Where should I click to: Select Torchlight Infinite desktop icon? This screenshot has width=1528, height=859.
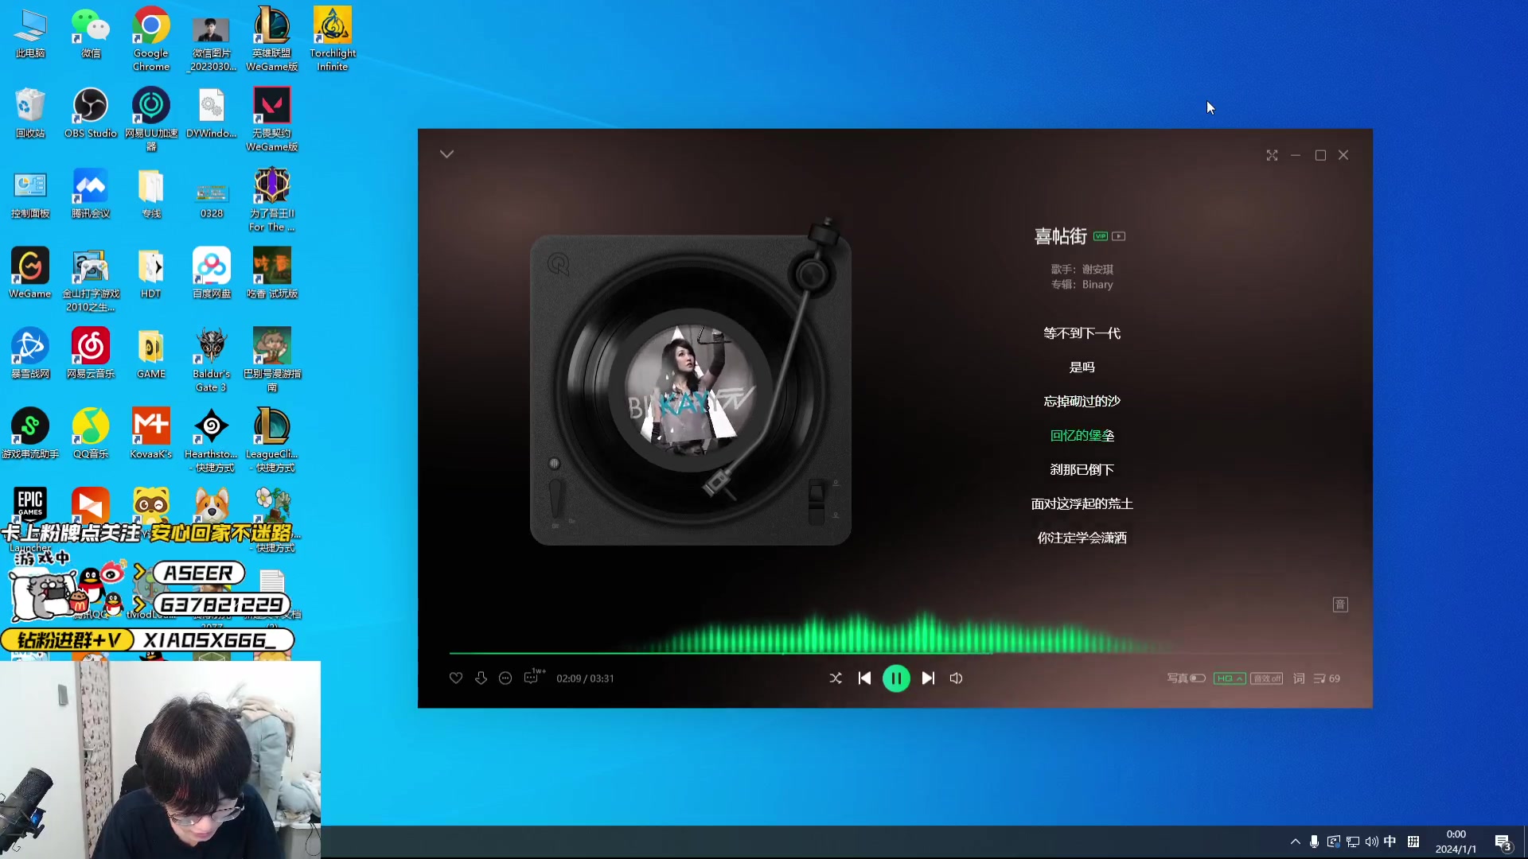click(333, 38)
